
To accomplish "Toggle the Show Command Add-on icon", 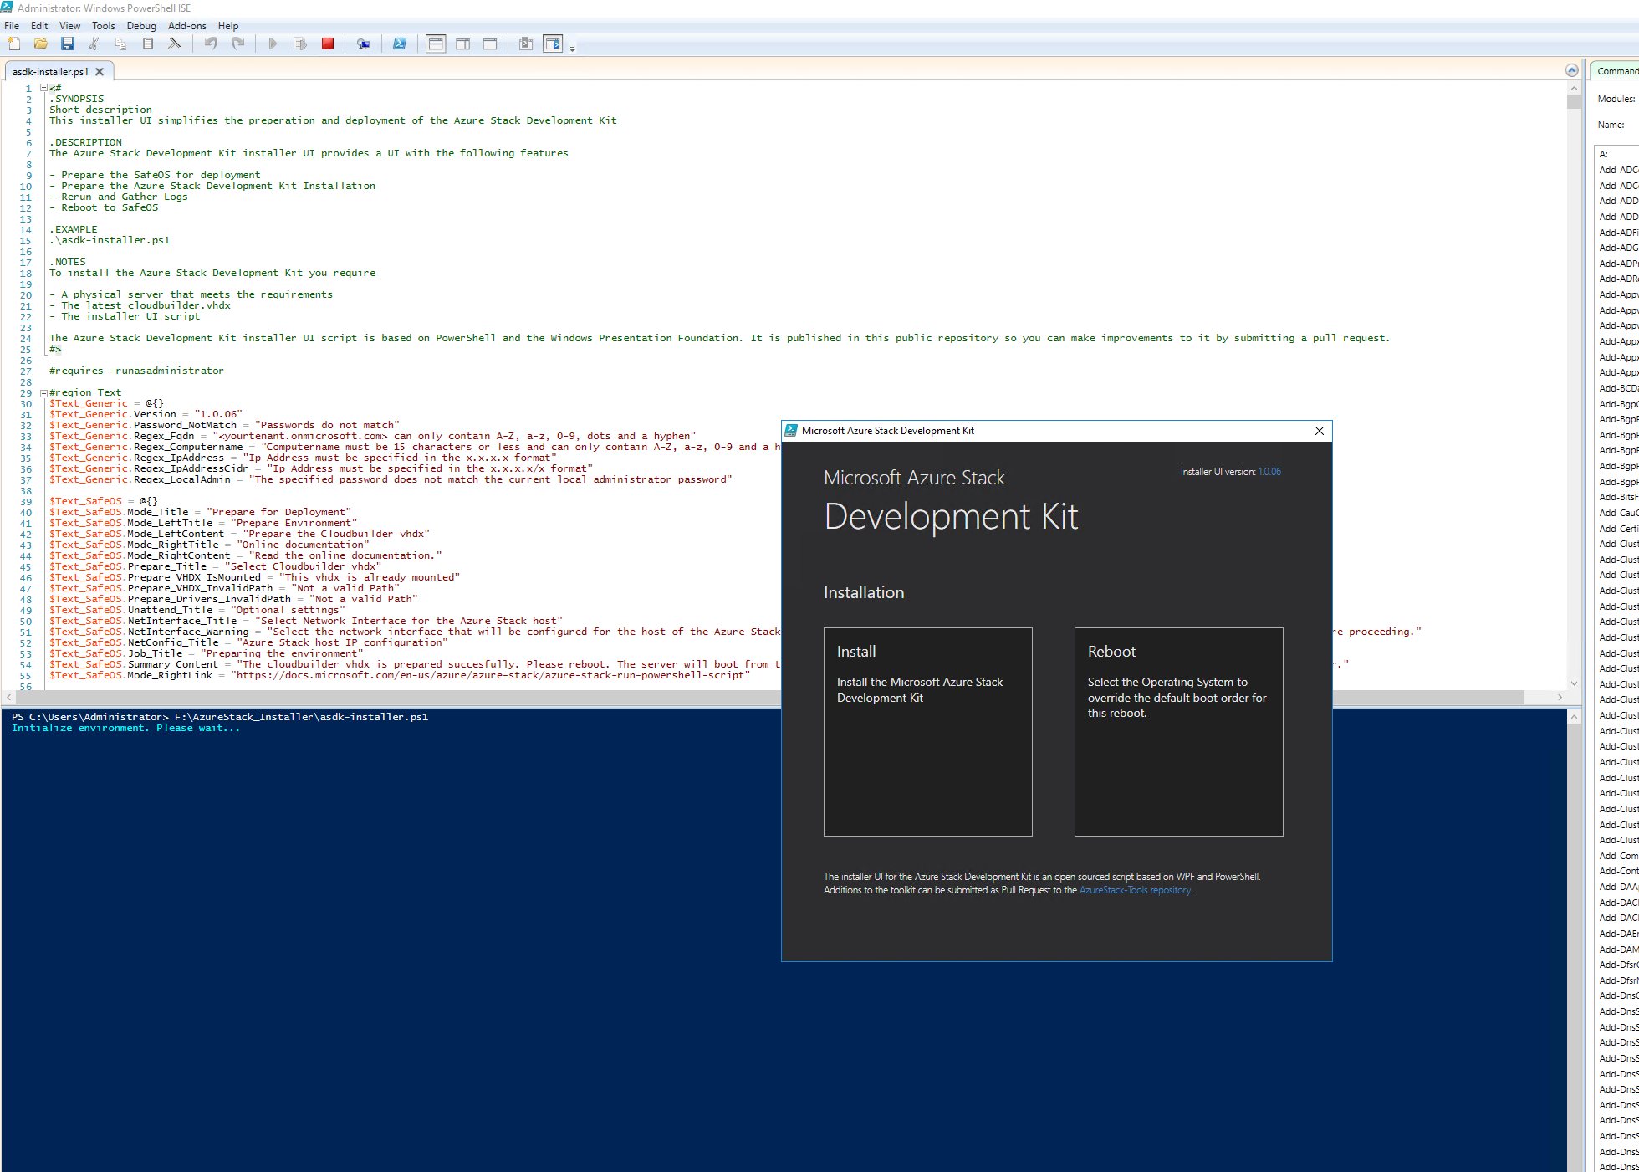I will click(x=553, y=44).
